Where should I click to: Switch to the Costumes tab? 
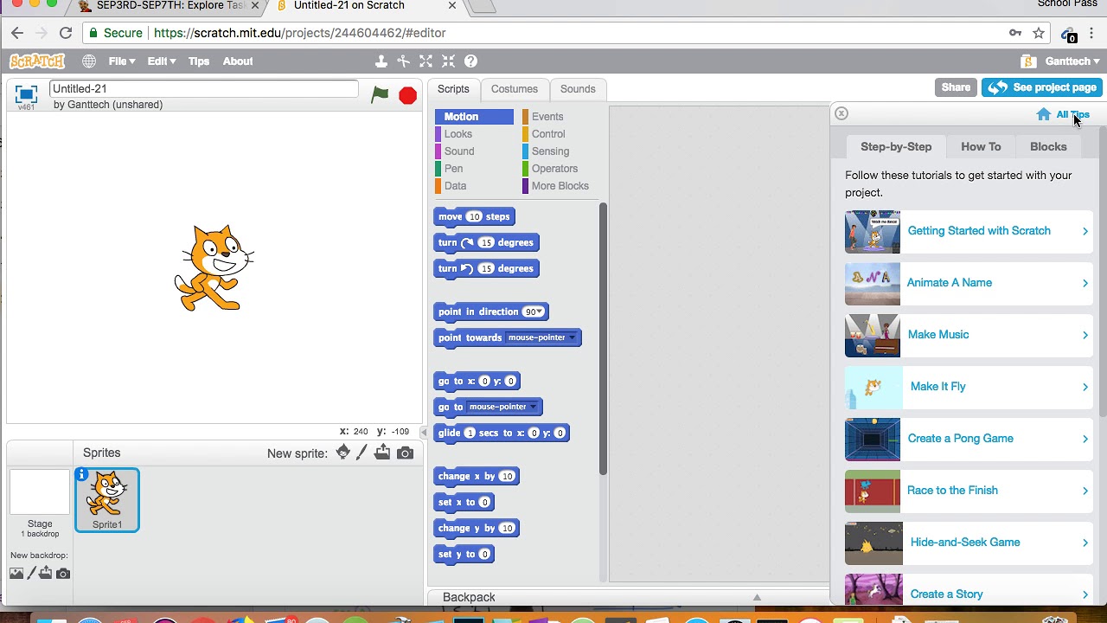515,89
